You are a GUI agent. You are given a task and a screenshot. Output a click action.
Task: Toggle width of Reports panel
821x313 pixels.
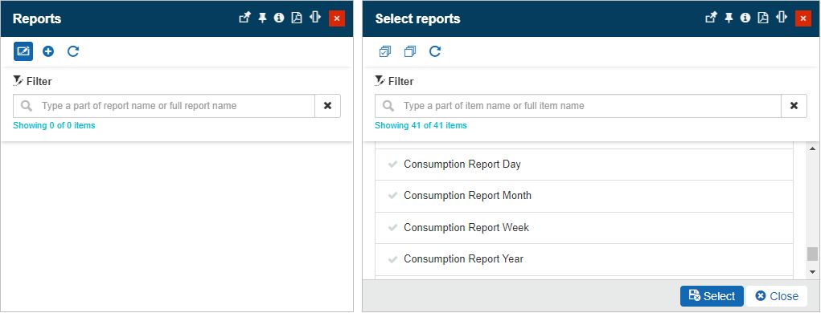coord(314,17)
